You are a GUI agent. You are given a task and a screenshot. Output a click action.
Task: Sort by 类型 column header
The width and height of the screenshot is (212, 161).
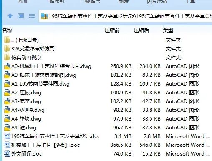(168, 30)
